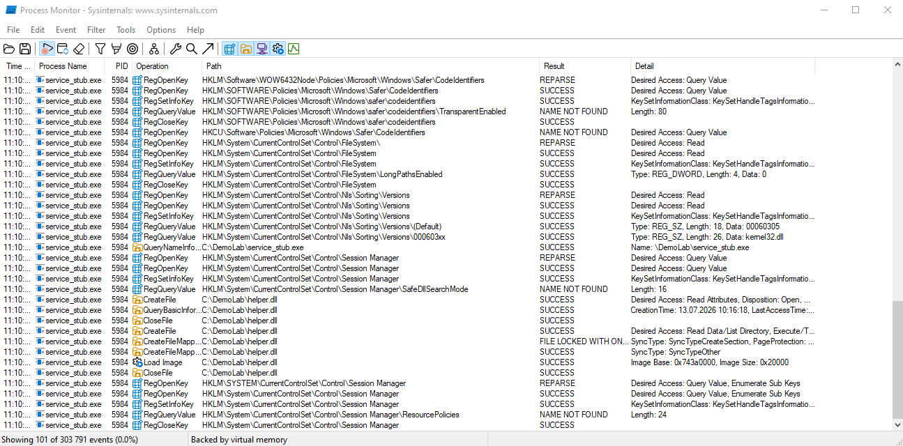Toggle event capture on the toolbar
This screenshot has height=446, width=903.
click(47, 49)
